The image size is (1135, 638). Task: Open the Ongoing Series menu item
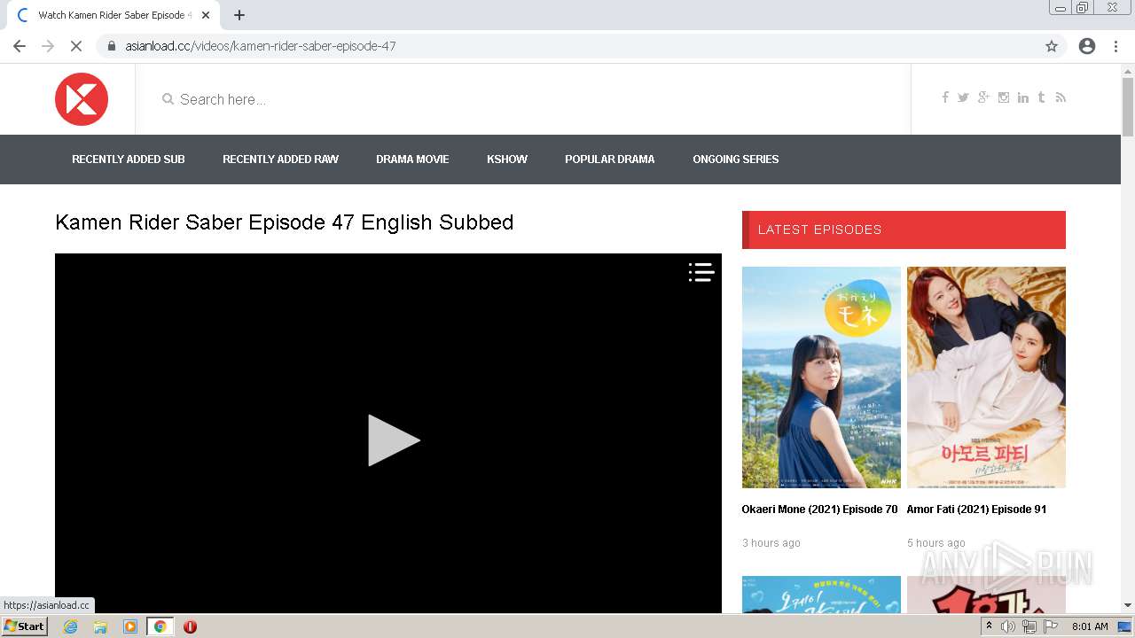coord(736,159)
